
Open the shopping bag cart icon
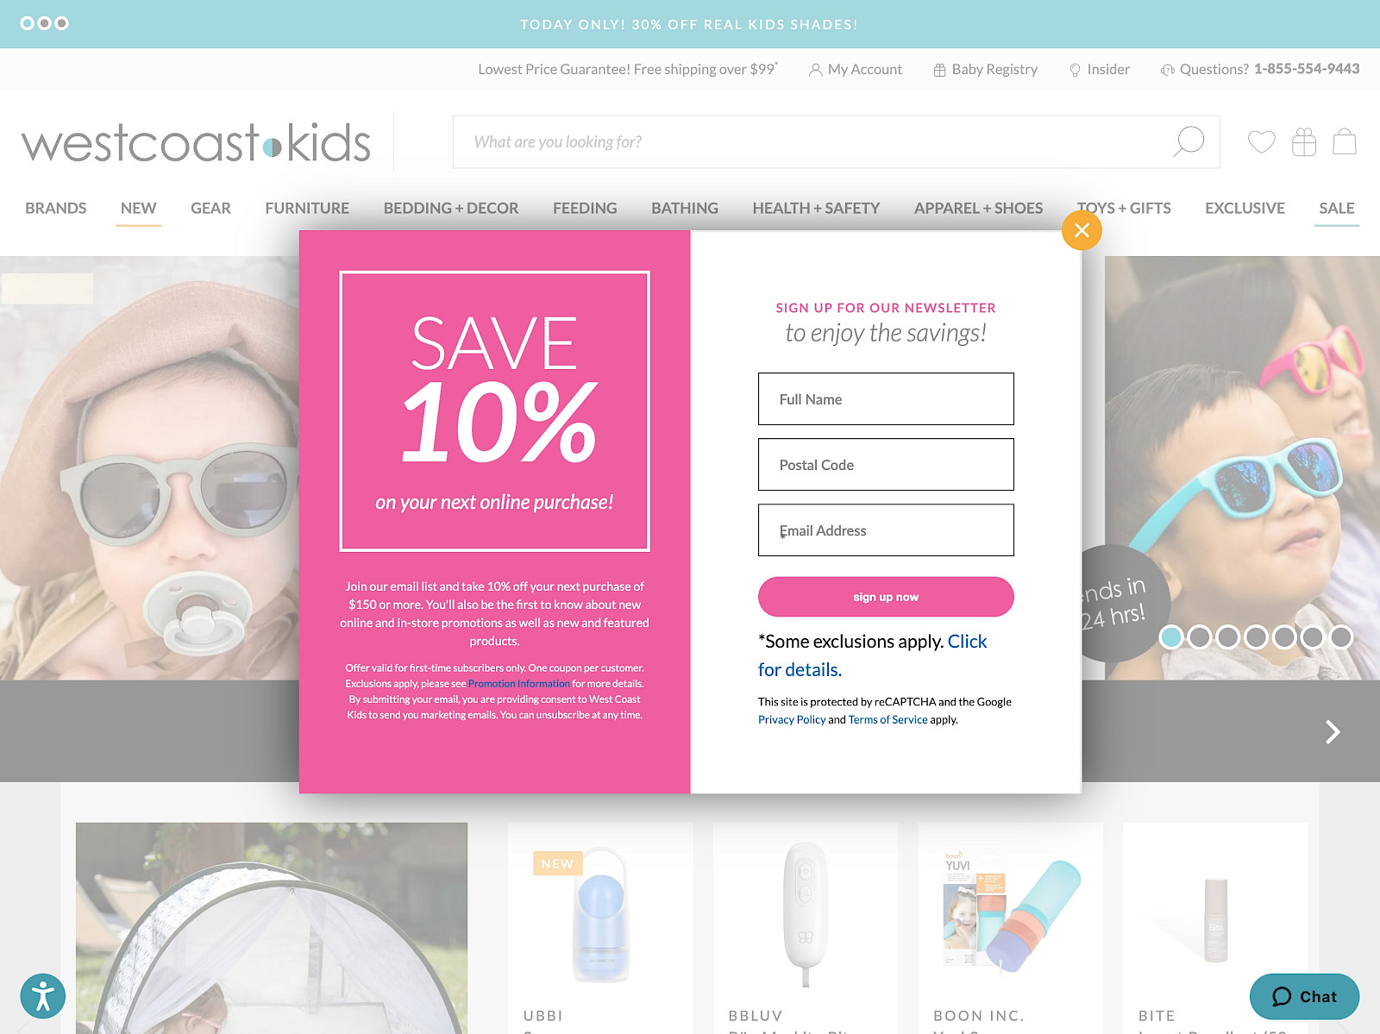coord(1345,141)
